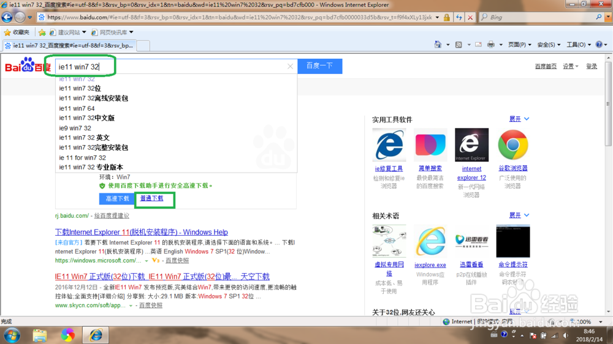Open the address bar history dropdown

437,17
